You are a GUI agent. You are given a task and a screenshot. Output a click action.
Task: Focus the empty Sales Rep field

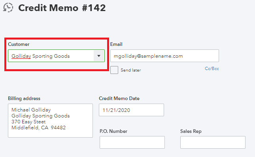point(213,142)
